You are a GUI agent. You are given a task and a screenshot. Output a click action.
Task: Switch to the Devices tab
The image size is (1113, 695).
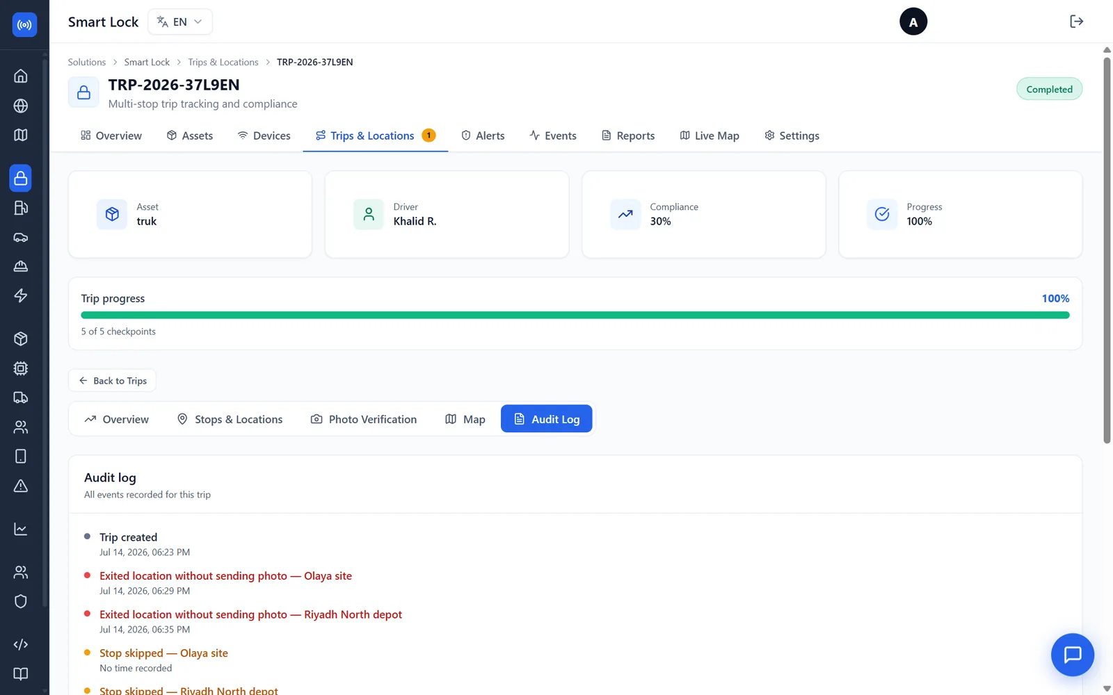264,136
